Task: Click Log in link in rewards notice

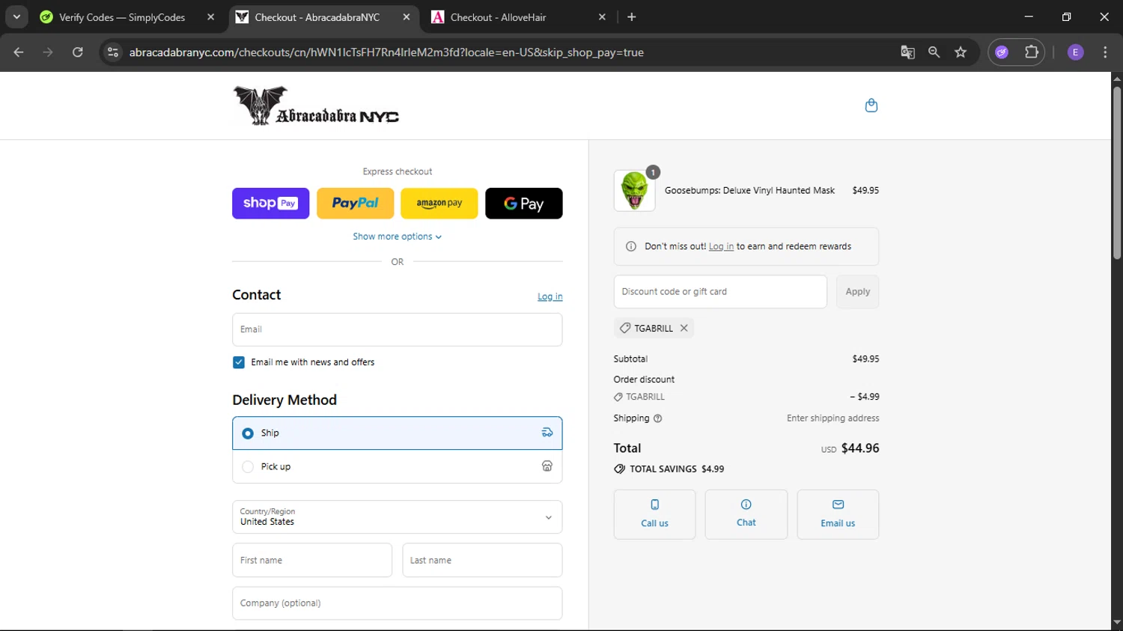Action: 721,246
